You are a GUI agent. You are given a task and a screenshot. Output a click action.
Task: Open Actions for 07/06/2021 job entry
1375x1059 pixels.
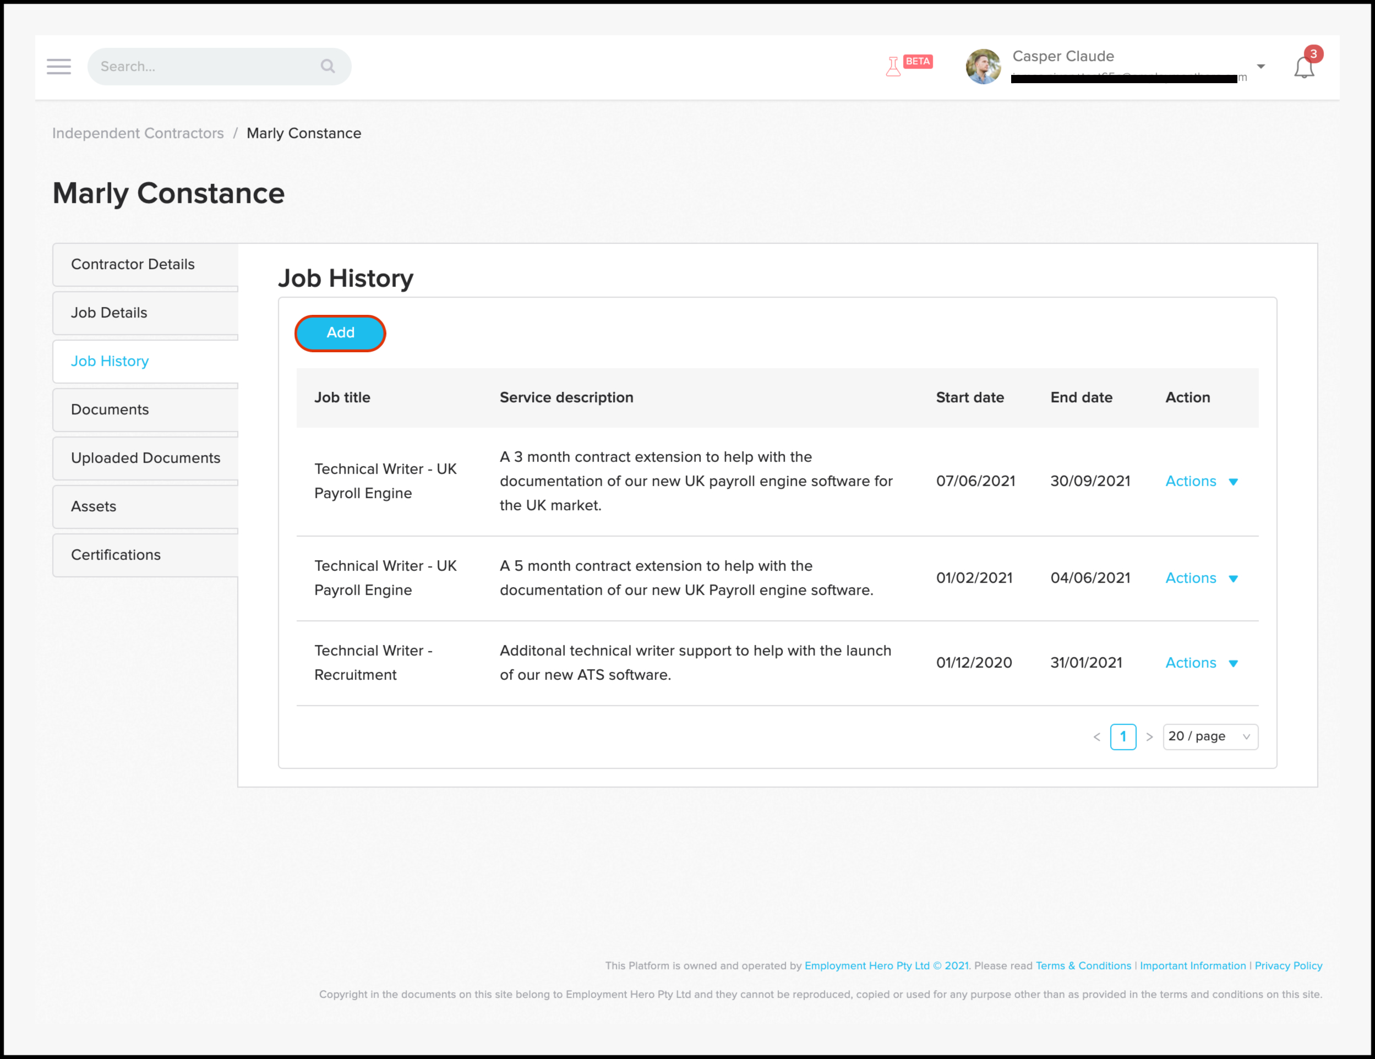click(1201, 481)
